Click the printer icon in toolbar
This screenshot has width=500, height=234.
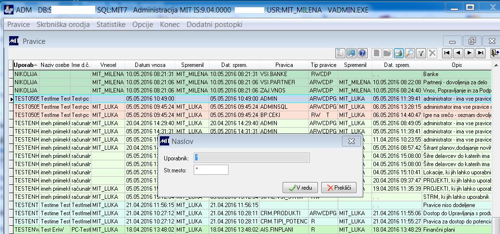398,53
